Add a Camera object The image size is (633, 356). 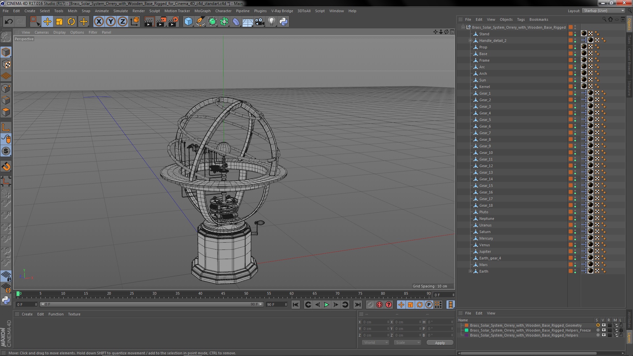click(260, 22)
